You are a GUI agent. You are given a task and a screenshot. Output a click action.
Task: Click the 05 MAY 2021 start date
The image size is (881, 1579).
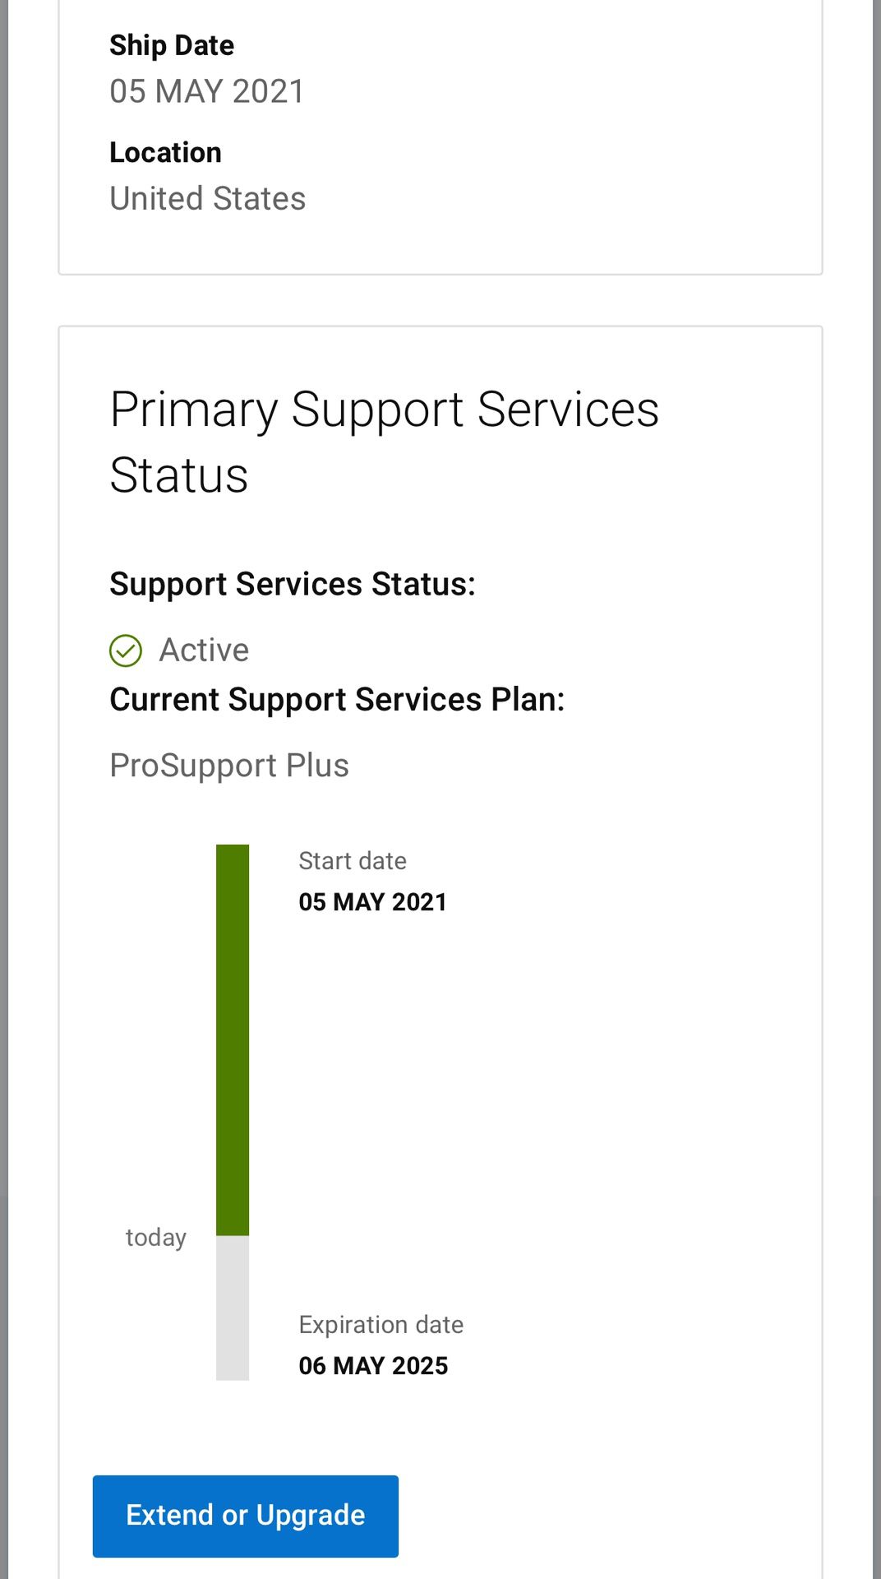tap(372, 902)
